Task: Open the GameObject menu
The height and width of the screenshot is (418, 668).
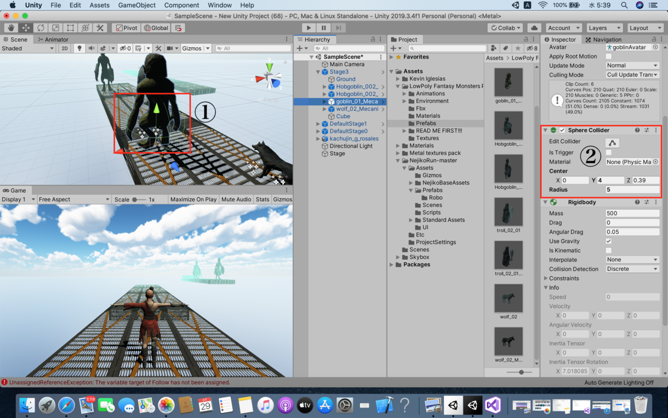Action: [136, 5]
